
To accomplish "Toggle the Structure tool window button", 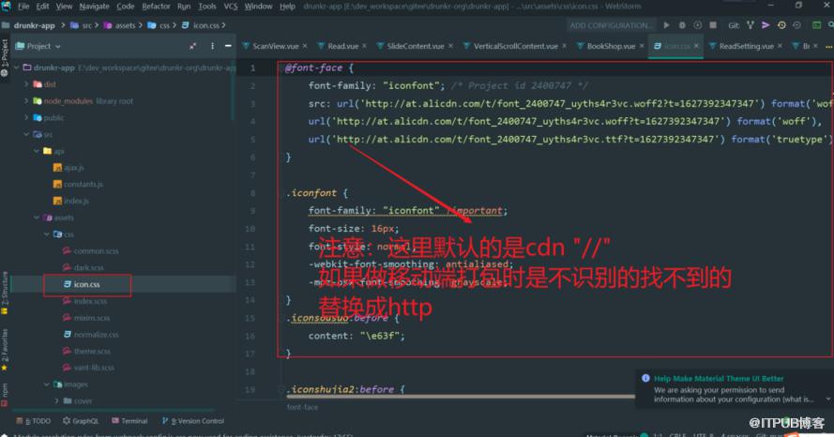I will [x=5, y=294].
